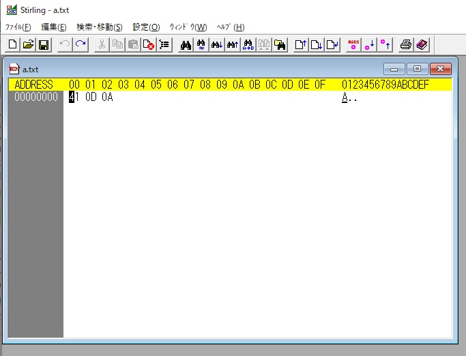466x356 pixels.
Task: Close the a.txt child window
Action: [441, 69]
